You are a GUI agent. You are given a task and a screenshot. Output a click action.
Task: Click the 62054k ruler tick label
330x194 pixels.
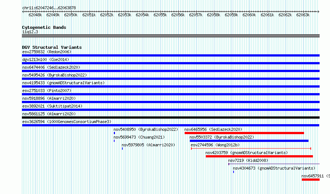coord(142,15)
